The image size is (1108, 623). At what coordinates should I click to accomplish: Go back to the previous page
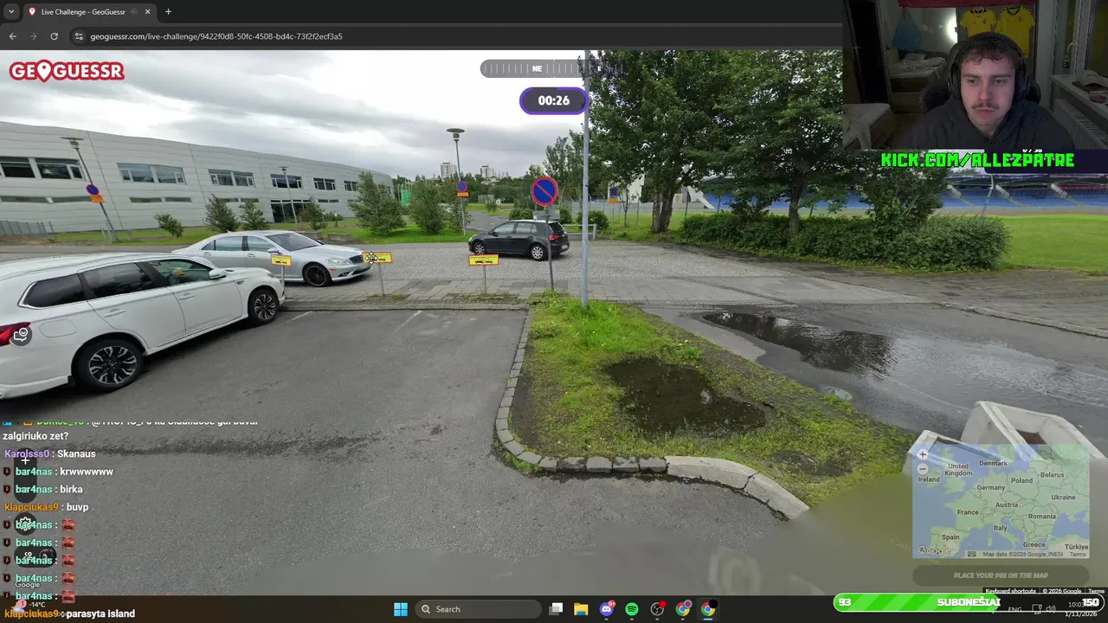tap(12, 36)
